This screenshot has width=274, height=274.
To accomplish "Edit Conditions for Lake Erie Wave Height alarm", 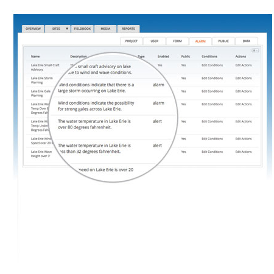I will pos(212,152).
